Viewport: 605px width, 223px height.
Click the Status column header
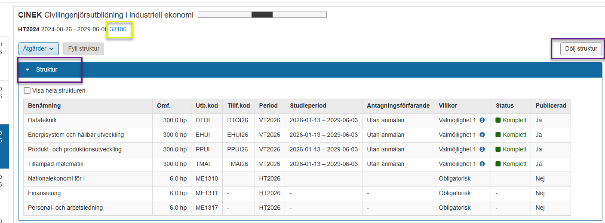click(504, 105)
